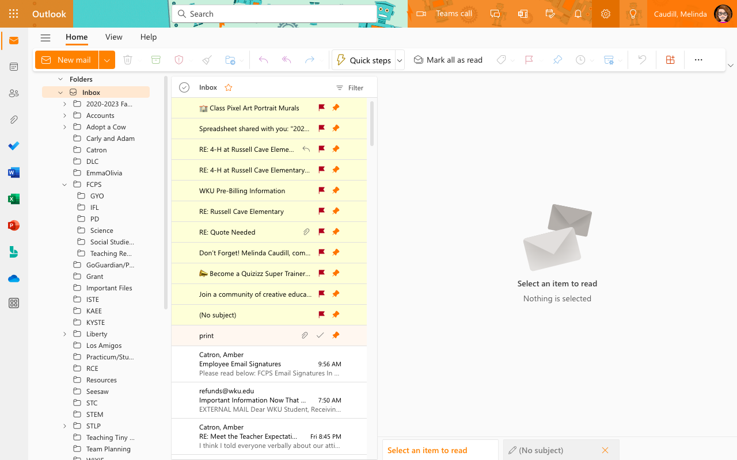
Task: Toggle flag on RE: Quote Needed
Action: [x=322, y=232]
